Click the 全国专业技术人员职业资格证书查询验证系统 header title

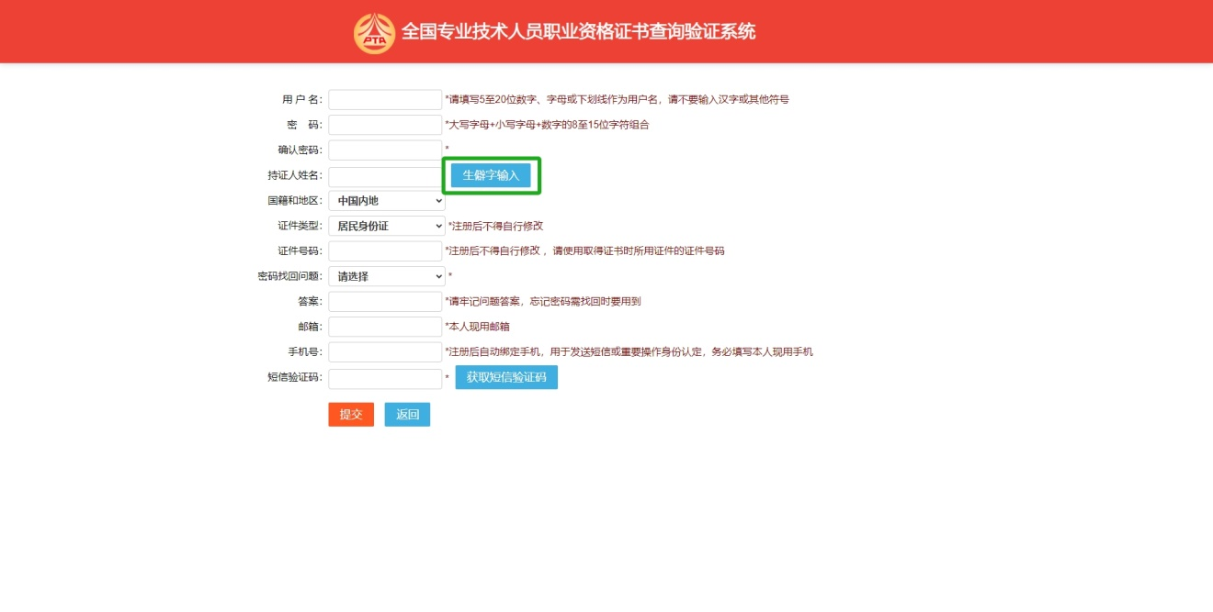[x=578, y=32]
